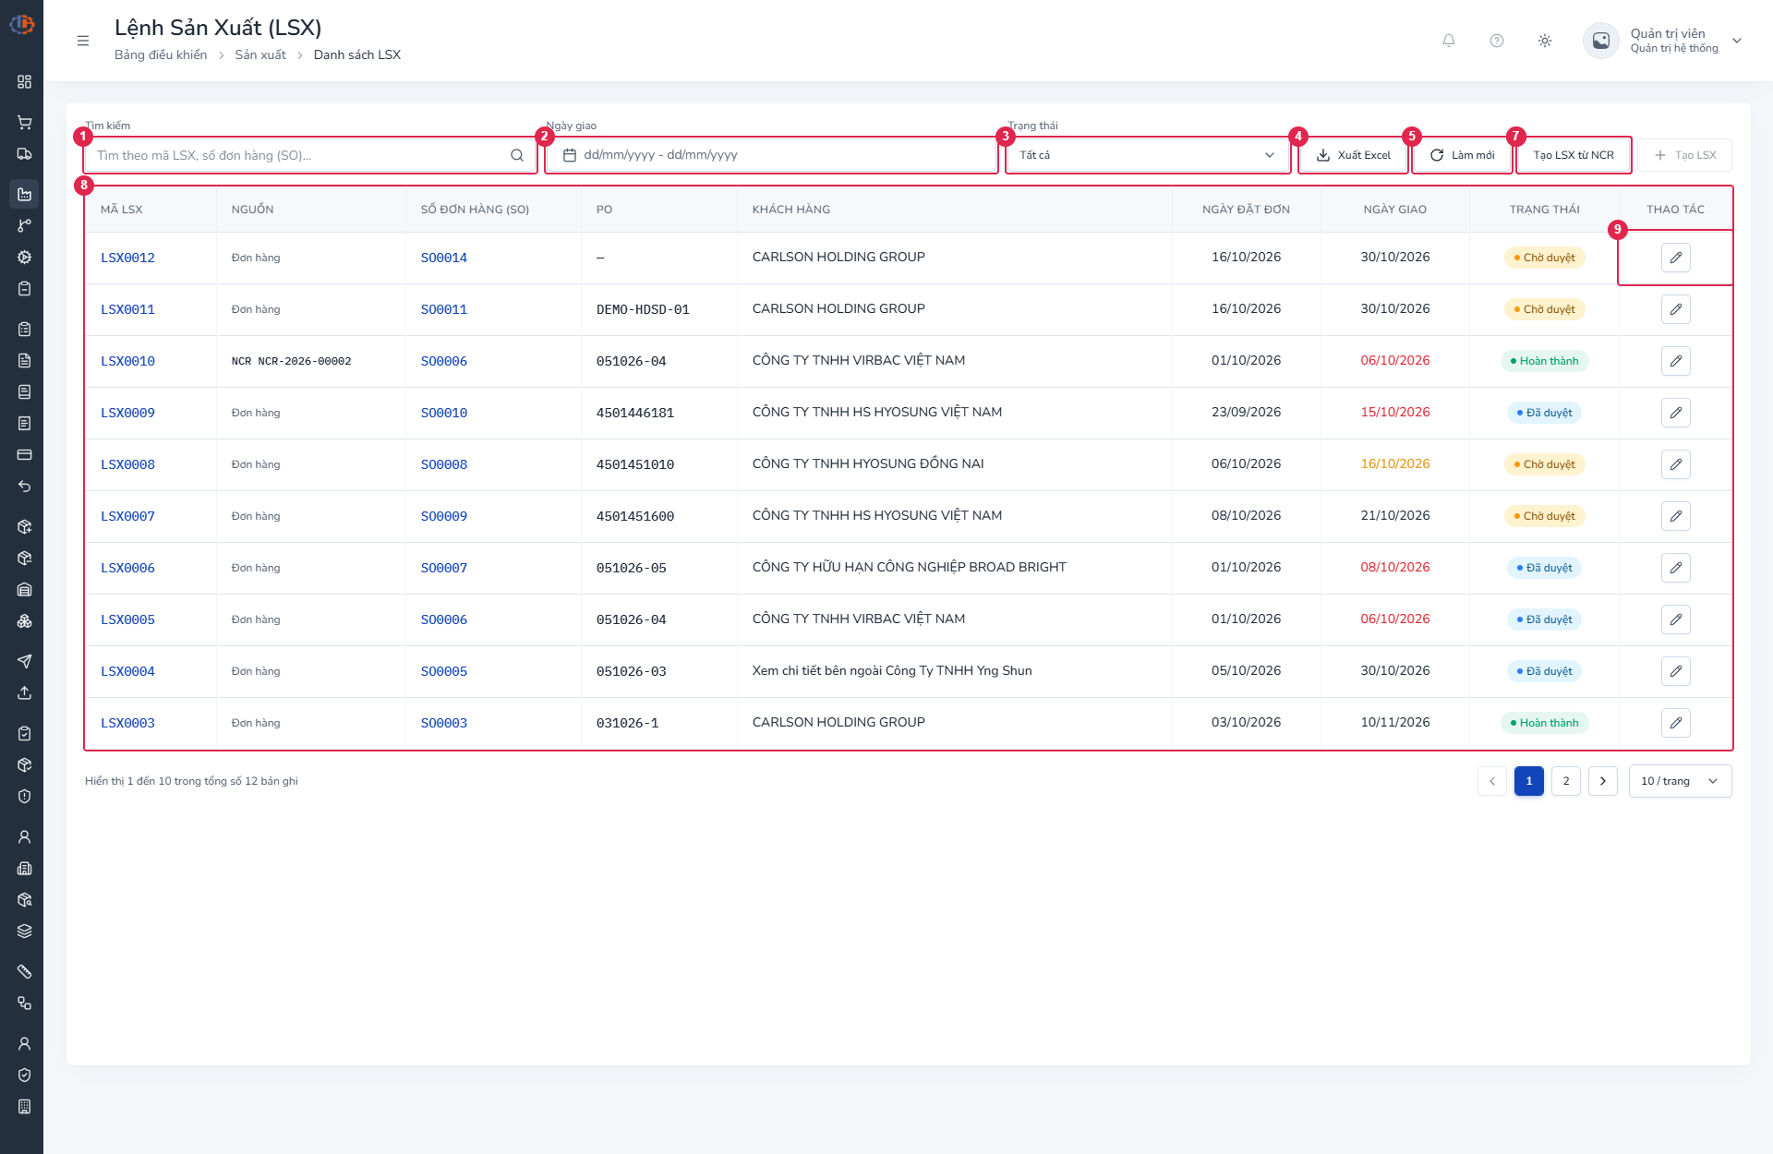Image resolution: width=1773 pixels, height=1154 pixels.
Task: Open sales order SO0014 link
Action: point(444,258)
